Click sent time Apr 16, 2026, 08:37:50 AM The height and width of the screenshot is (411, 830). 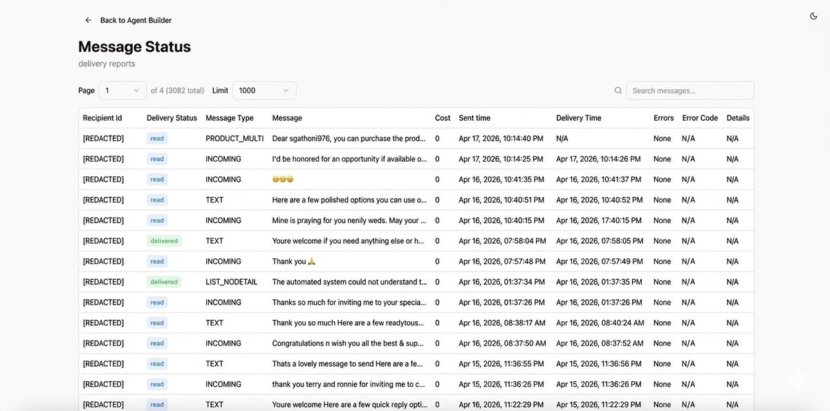(502, 343)
